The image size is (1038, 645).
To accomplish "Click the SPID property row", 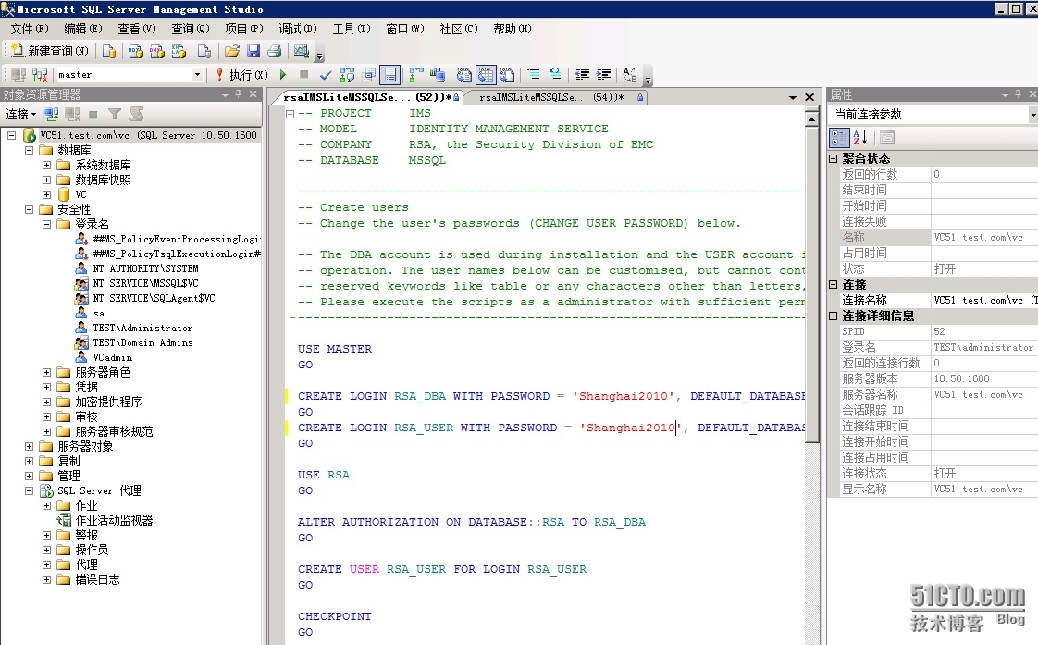I will (937, 332).
